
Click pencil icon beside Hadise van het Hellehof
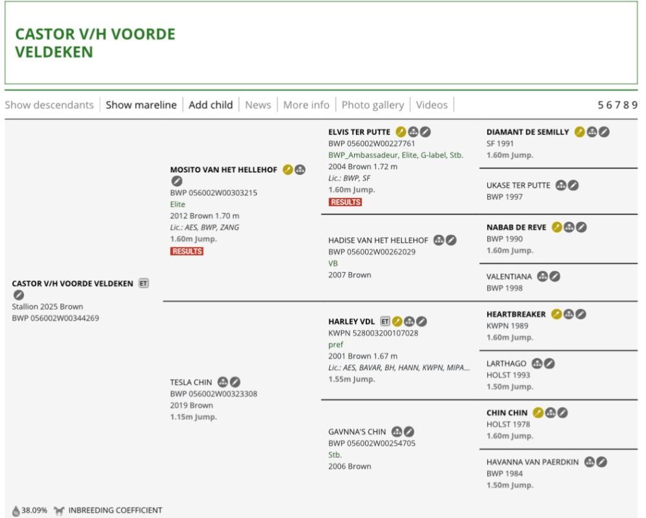pyautogui.click(x=451, y=240)
